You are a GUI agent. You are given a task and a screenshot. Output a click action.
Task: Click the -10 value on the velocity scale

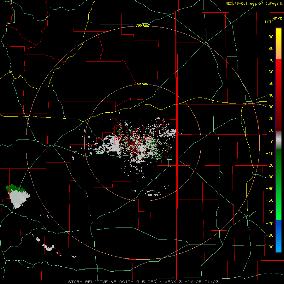click(270, 154)
